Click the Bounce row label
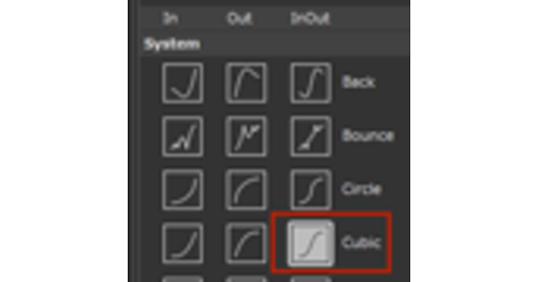 click(x=368, y=136)
